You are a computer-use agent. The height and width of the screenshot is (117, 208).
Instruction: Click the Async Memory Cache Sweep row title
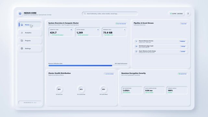[x=147, y=51]
